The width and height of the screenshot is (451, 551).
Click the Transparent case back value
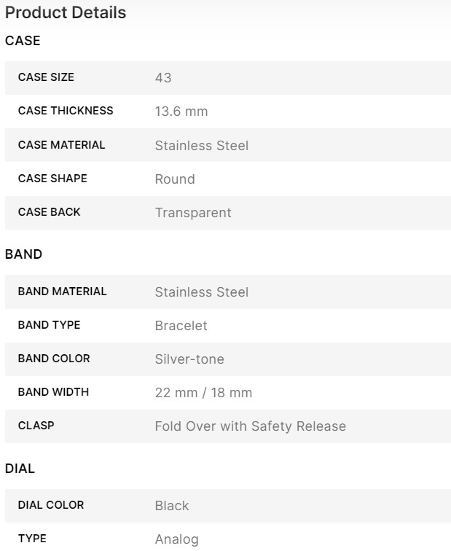193,213
